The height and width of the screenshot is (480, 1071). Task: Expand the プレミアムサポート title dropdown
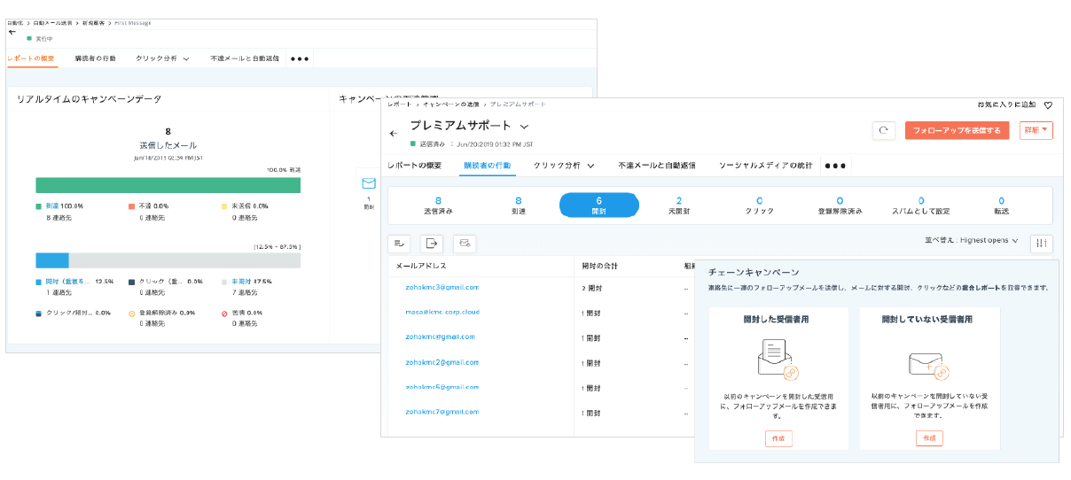(x=524, y=127)
